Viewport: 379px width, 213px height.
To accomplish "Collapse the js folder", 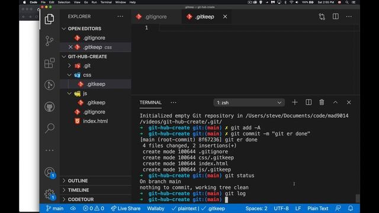I will click(69, 93).
